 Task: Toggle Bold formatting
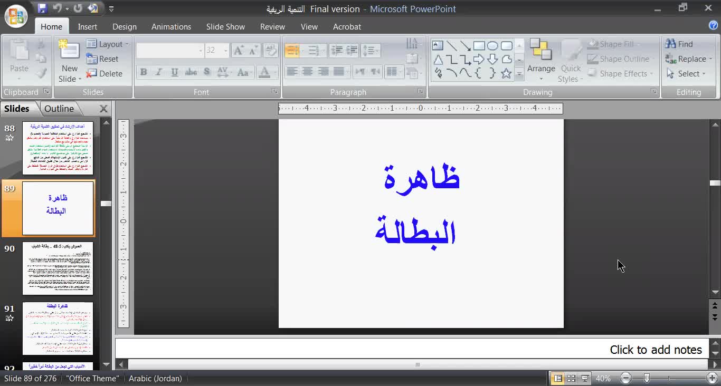pyautogui.click(x=143, y=72)
